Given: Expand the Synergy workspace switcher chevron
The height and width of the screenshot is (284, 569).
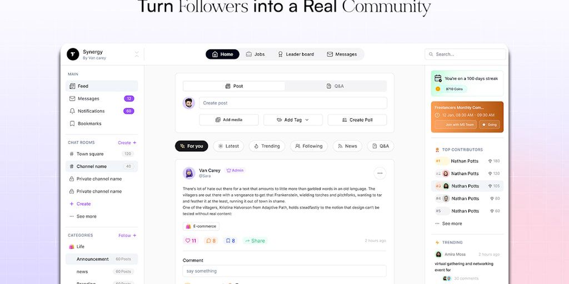Looking at the screenshot, I should click(x=137, y=54).
